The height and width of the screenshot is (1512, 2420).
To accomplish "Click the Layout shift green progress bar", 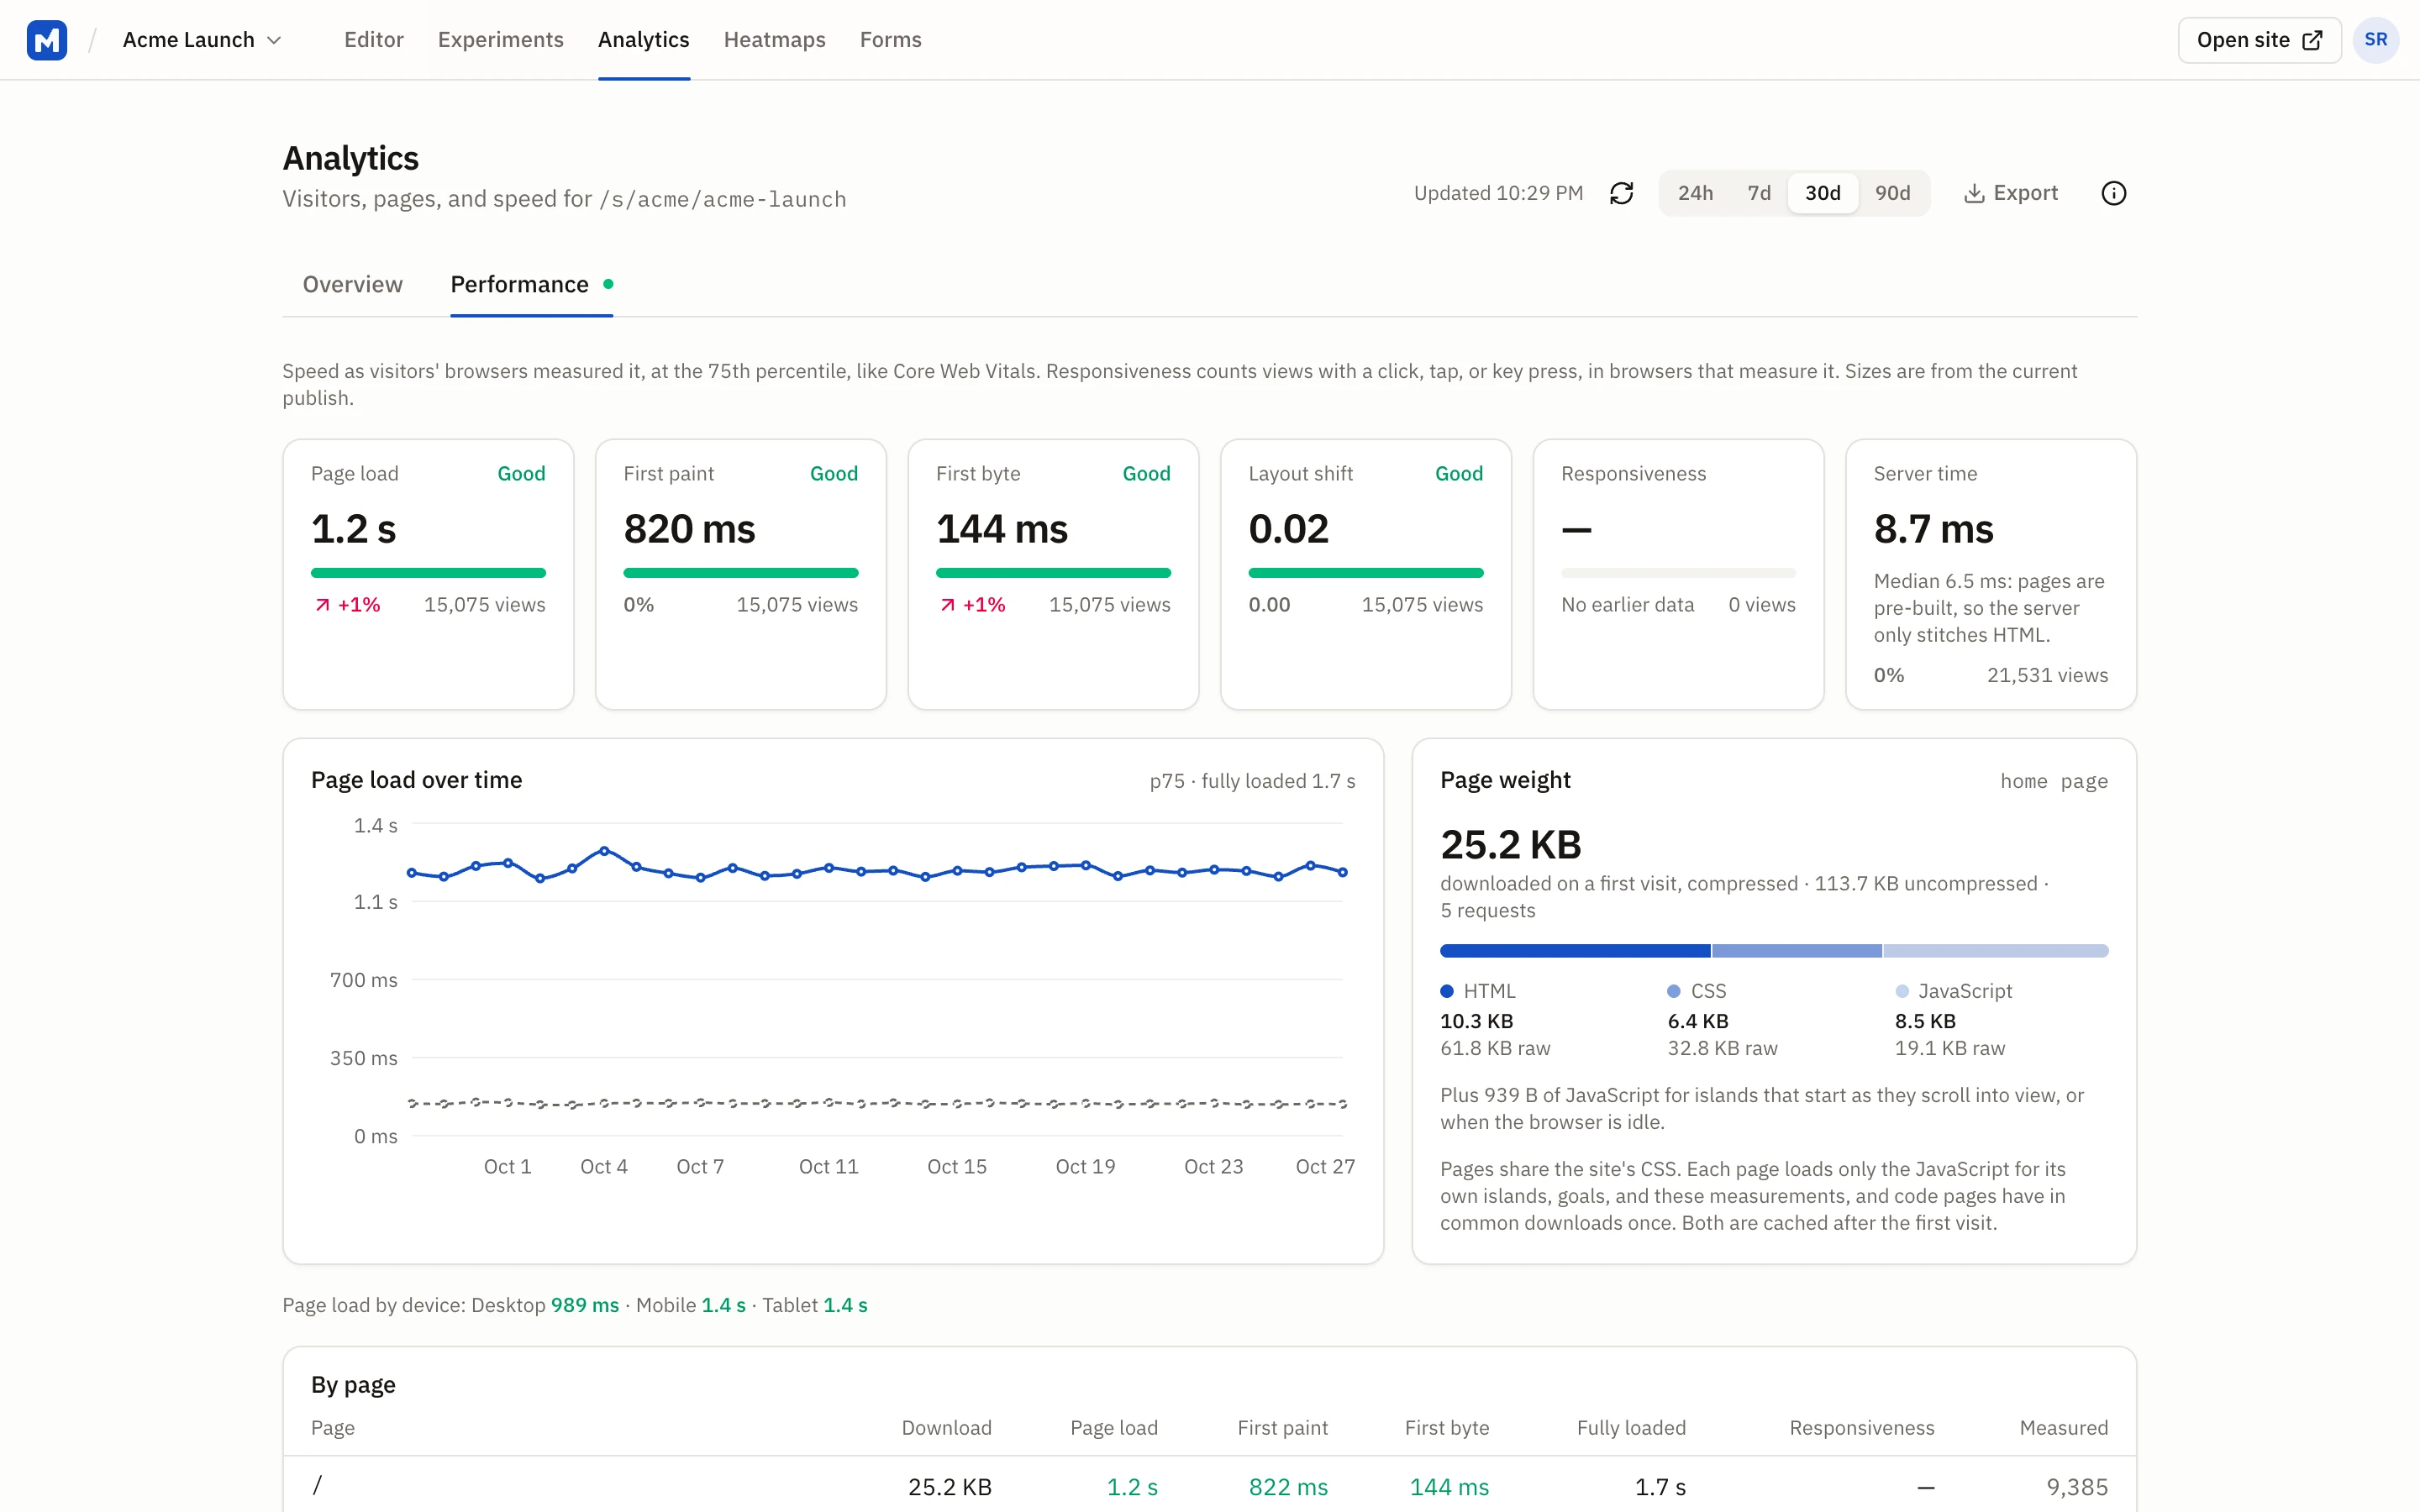I will click(1365, 573).
